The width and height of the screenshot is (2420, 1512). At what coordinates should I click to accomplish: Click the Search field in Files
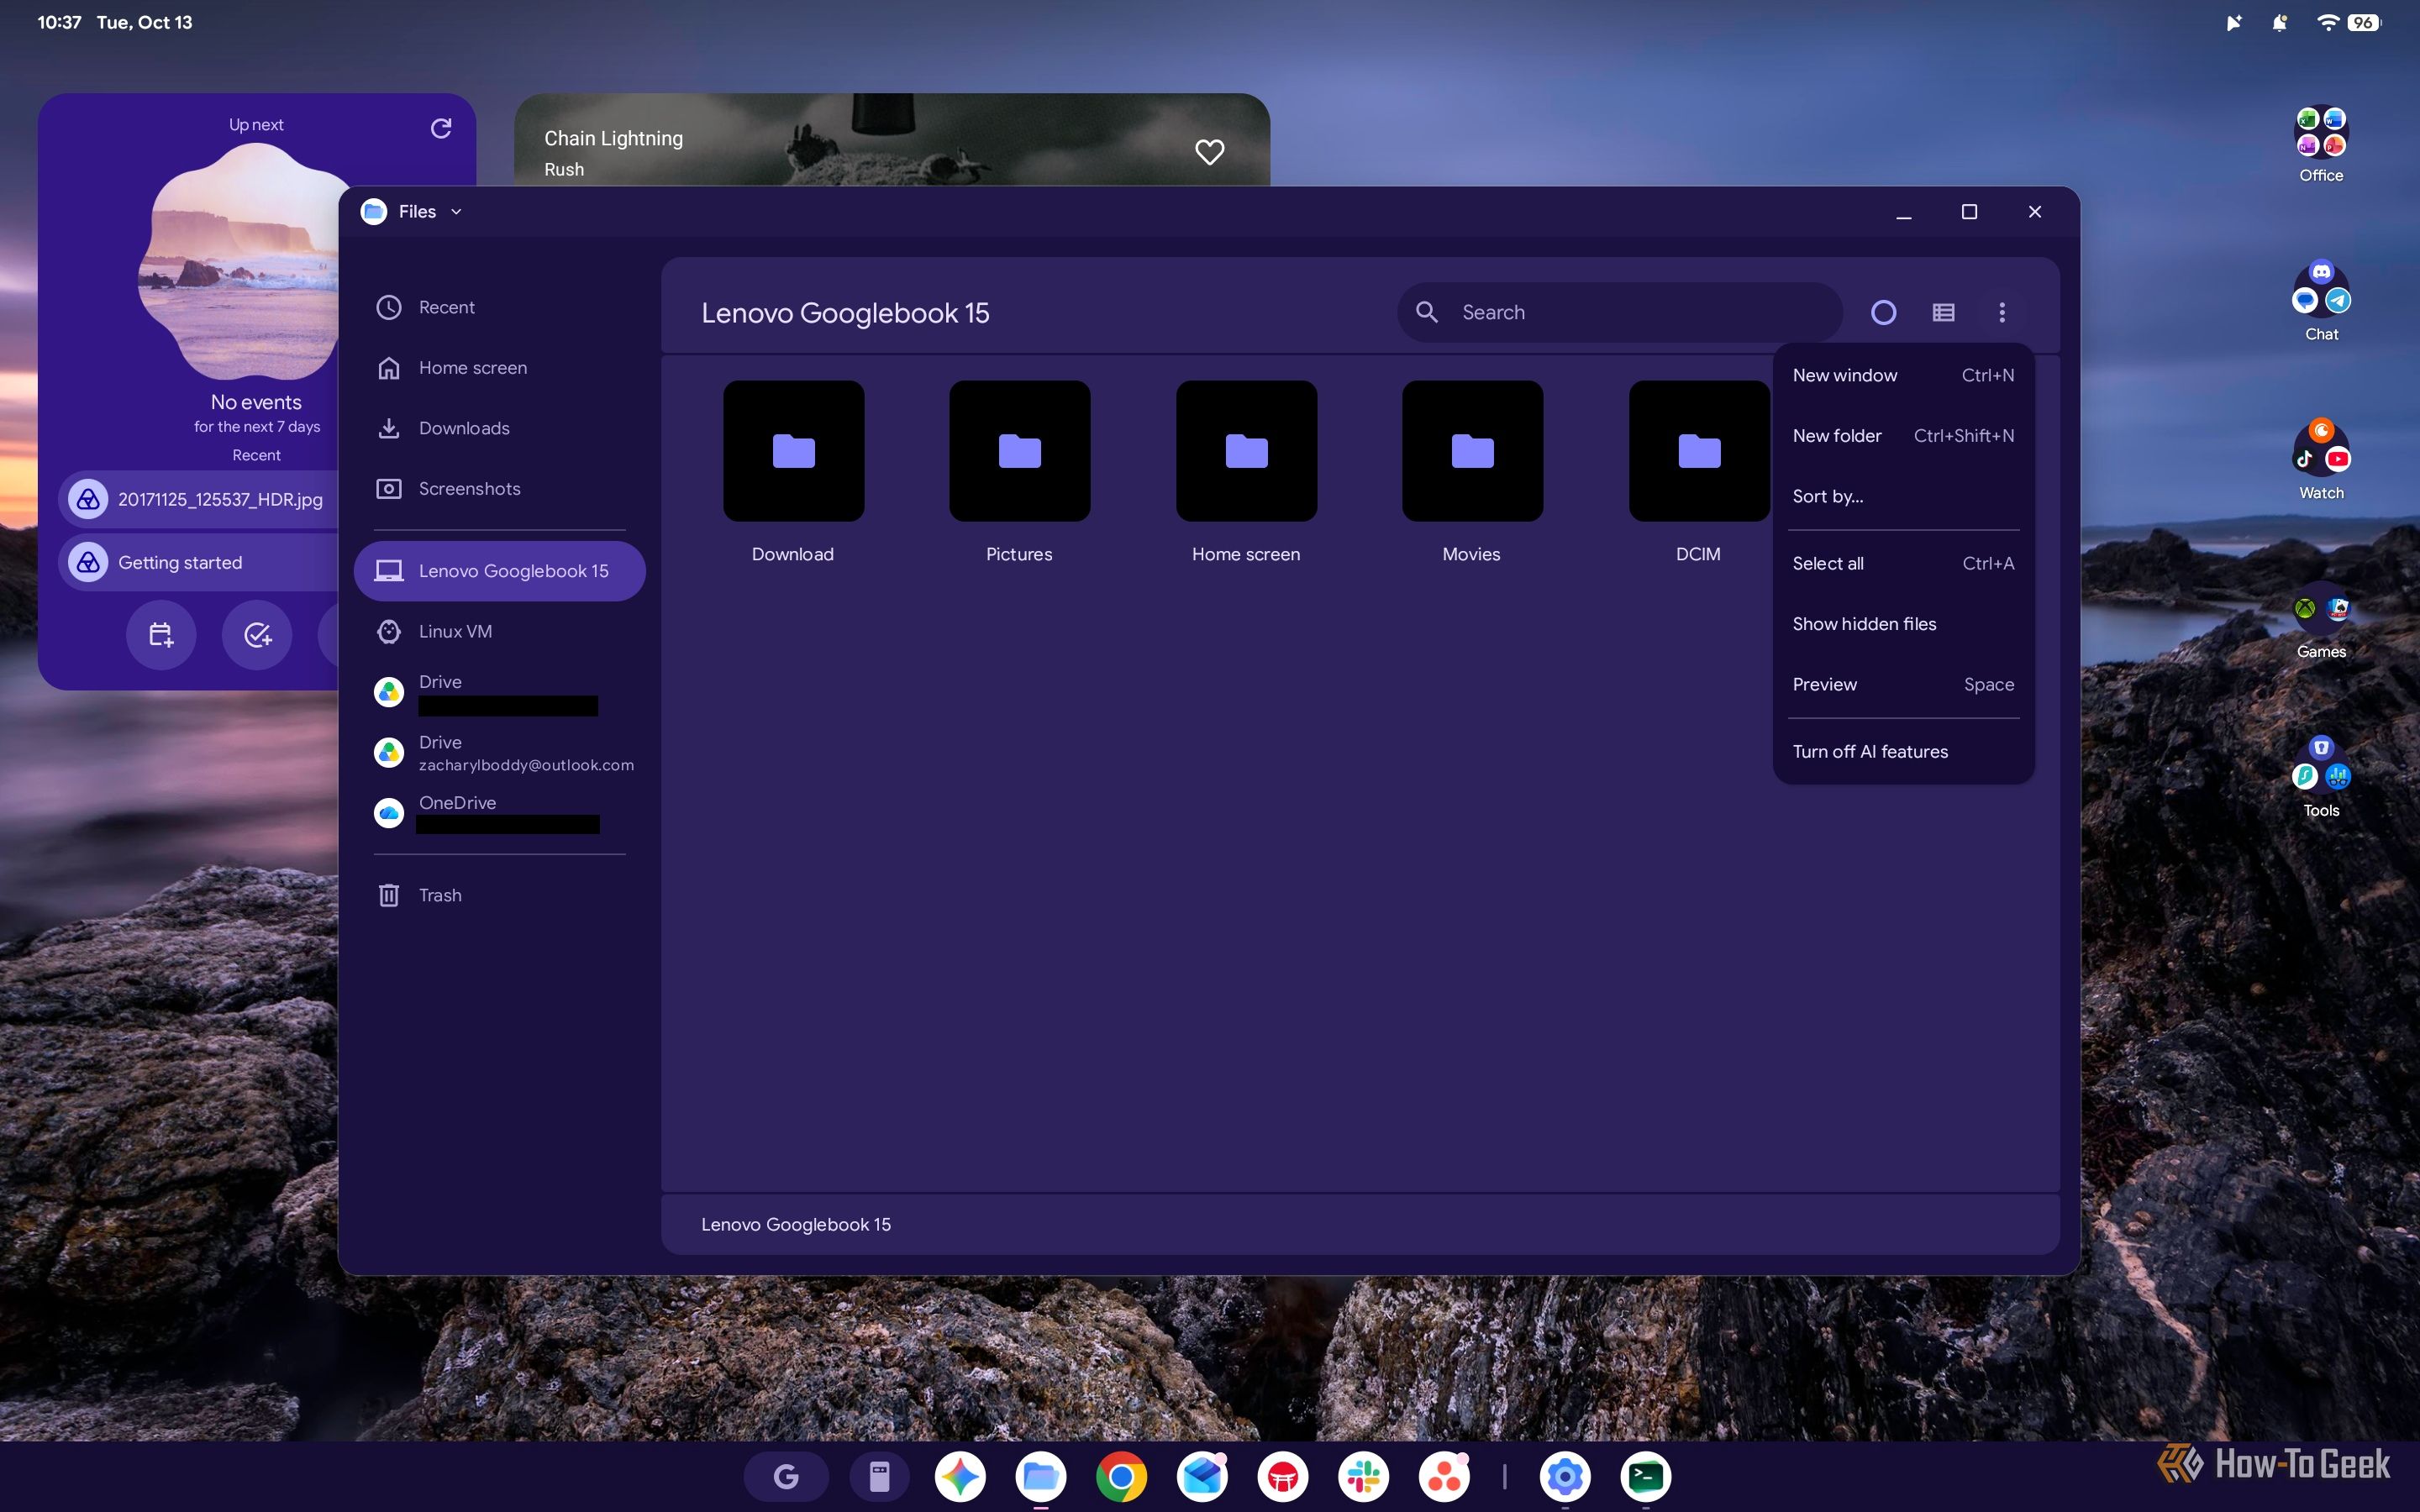(x=1620, y=313)
